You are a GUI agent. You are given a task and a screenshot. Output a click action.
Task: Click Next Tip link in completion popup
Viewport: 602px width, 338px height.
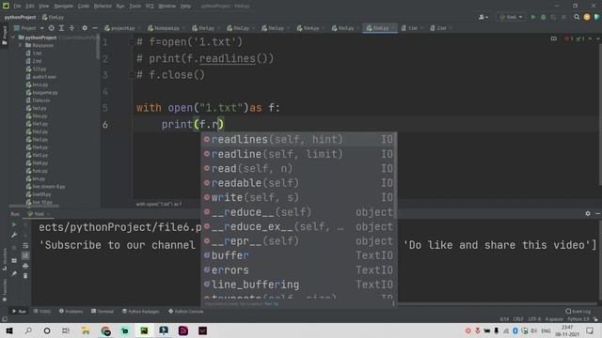click(272, 304)
